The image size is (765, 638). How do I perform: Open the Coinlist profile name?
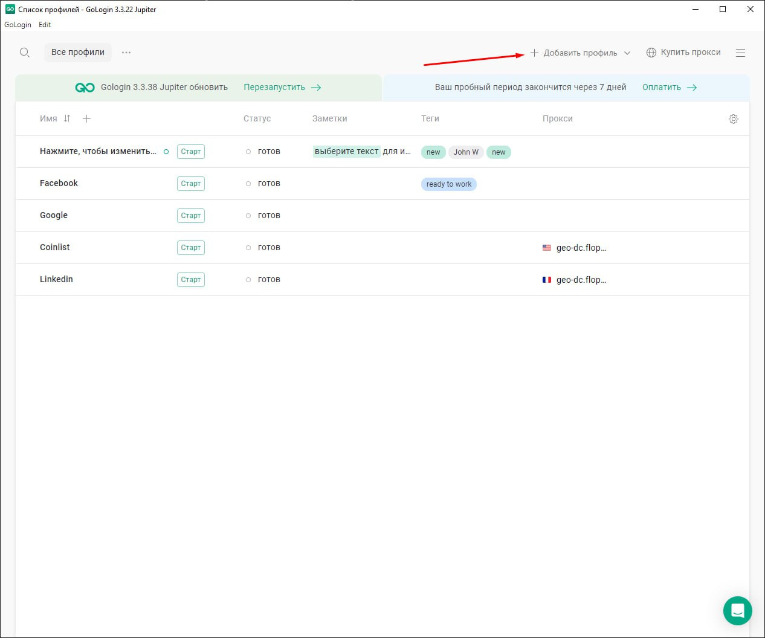pyautogui.click(x=54, y=247)
